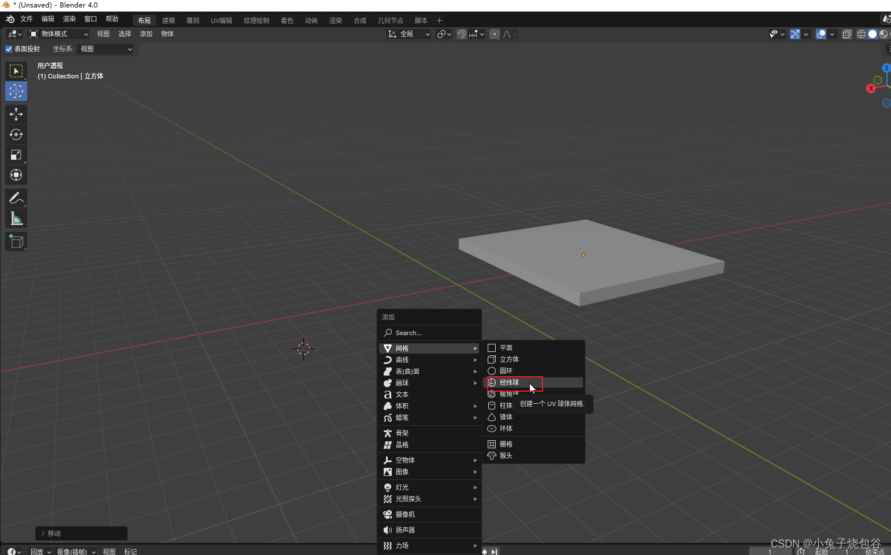Viewport: 891px width, 555px height.
Task: Open 全局 transform orientation dropdown
Action: 409,34
